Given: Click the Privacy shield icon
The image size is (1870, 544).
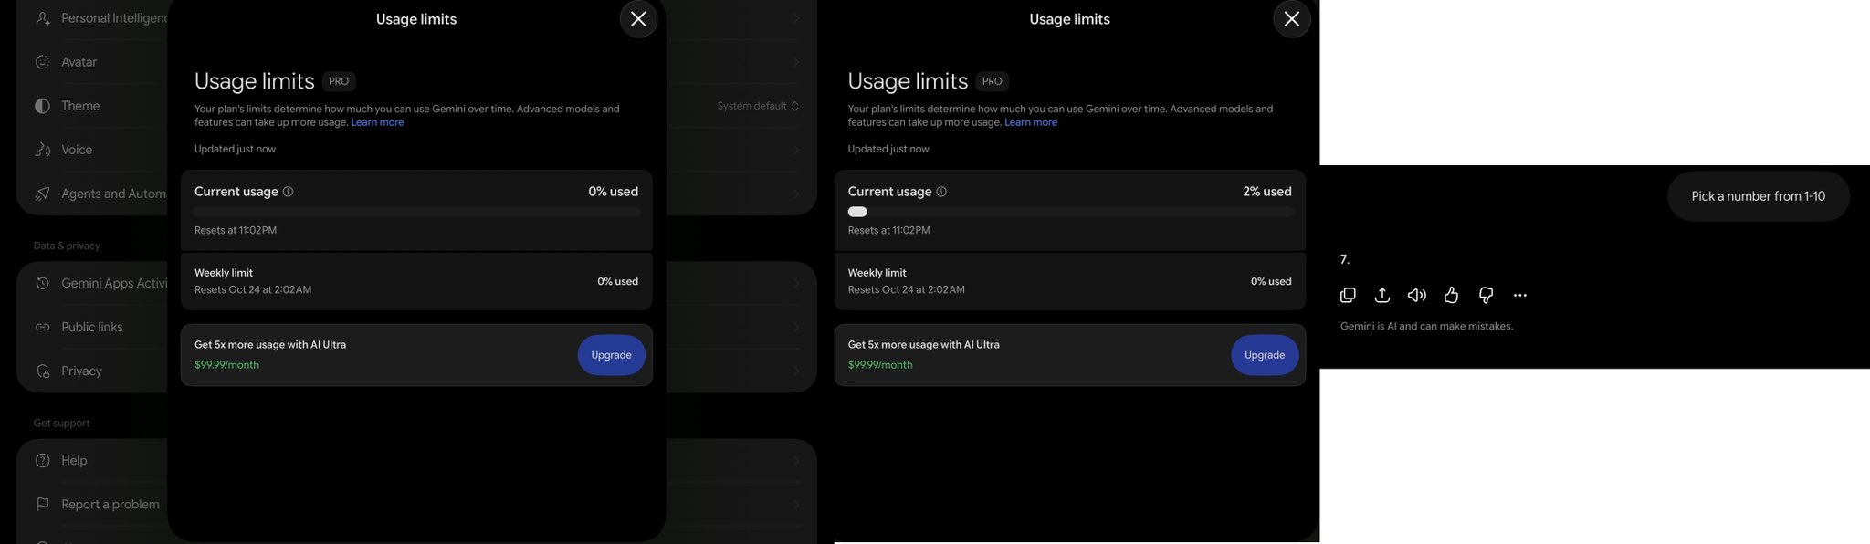Looking at the screenshot, I should [42, 371].
